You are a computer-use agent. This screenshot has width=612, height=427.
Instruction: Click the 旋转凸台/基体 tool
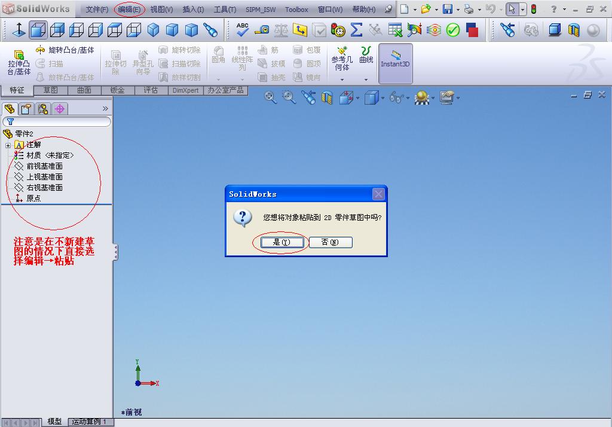click(x=65, y=50)
